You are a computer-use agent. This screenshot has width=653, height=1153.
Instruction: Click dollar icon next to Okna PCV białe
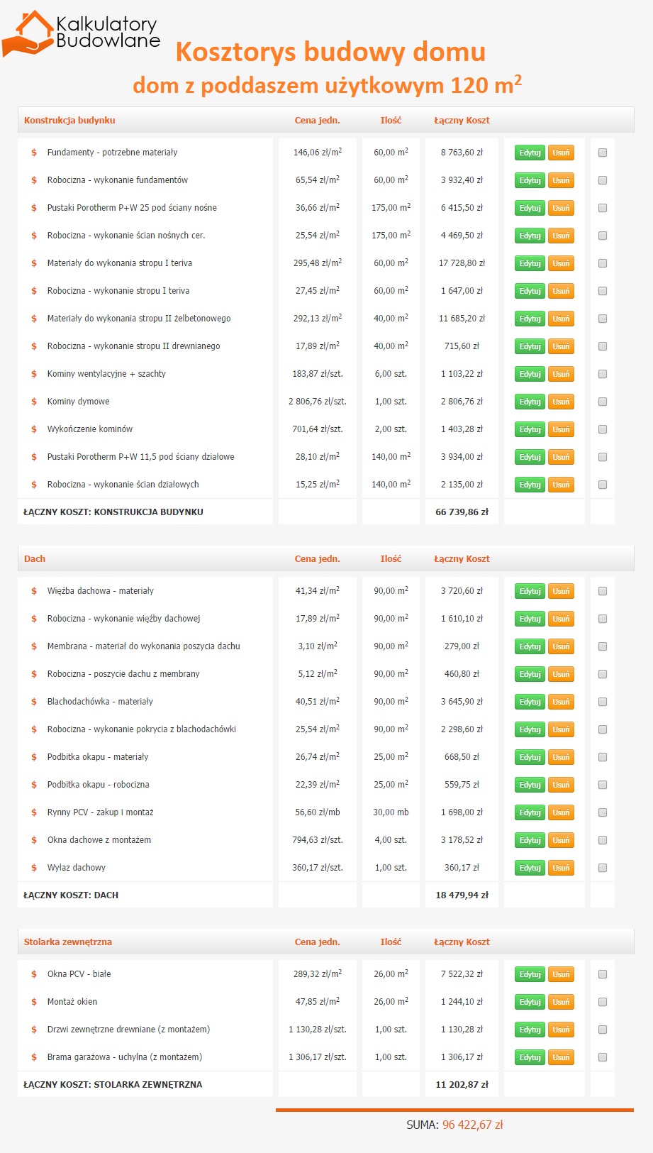(x=34, y=974)
